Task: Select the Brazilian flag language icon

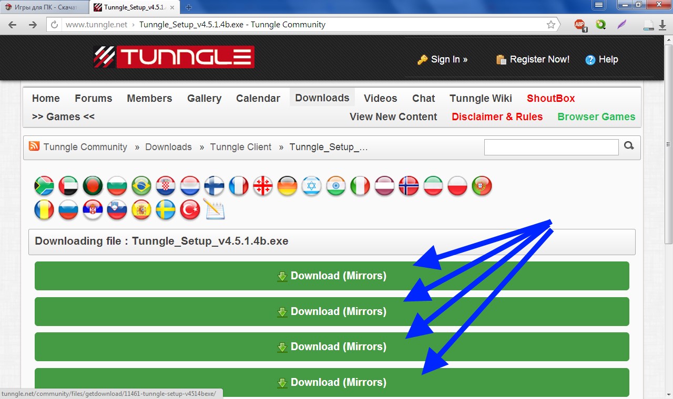Action: (x=141, y=186)
